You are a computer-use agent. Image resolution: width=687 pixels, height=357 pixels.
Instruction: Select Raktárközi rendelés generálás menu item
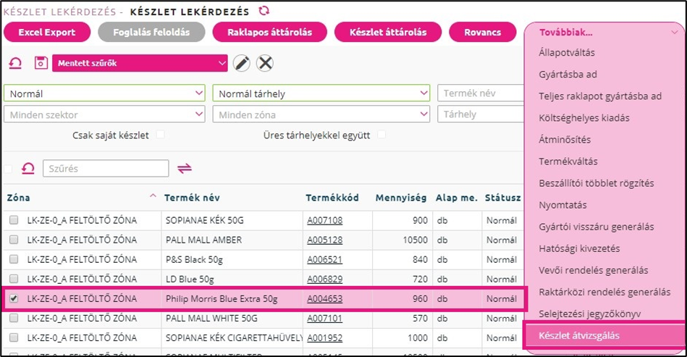coord(604,292)
